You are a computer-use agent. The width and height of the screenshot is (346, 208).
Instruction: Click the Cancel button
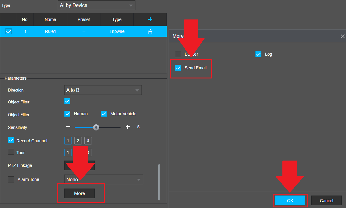(326, 201)
